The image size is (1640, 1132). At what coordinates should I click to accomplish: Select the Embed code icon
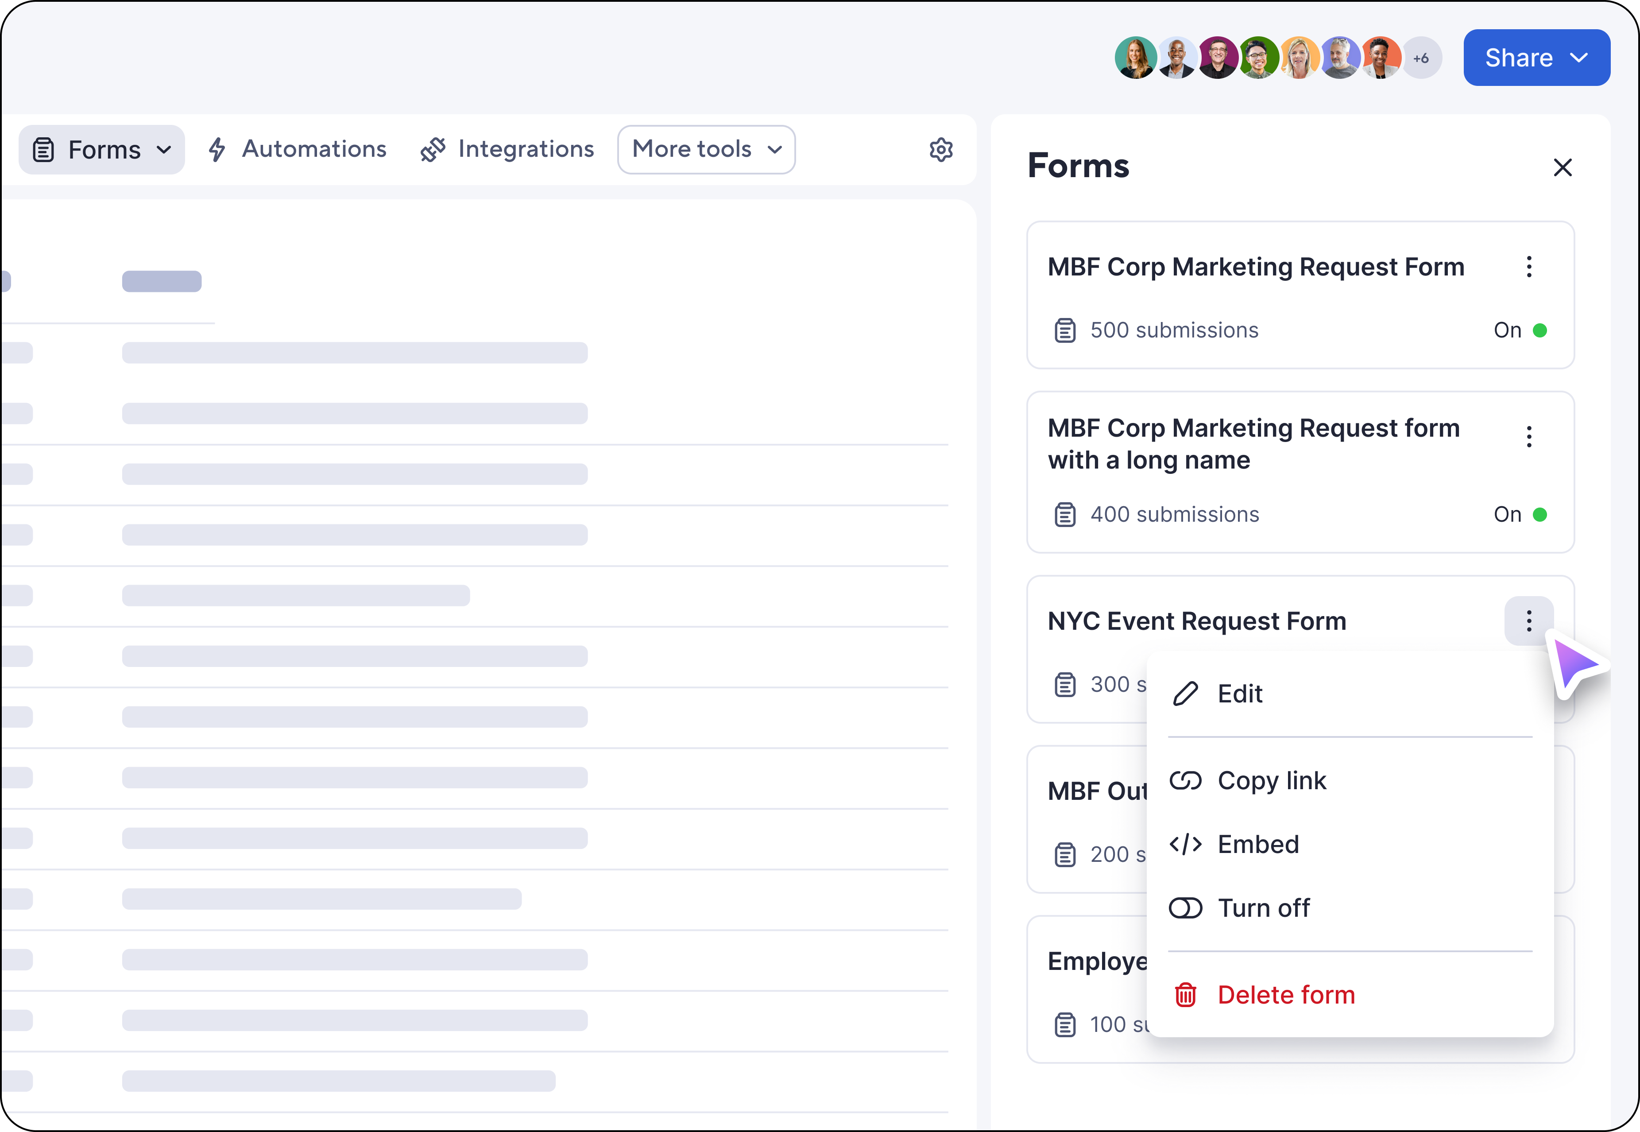pyautogui.click(x=1185, y=844)
